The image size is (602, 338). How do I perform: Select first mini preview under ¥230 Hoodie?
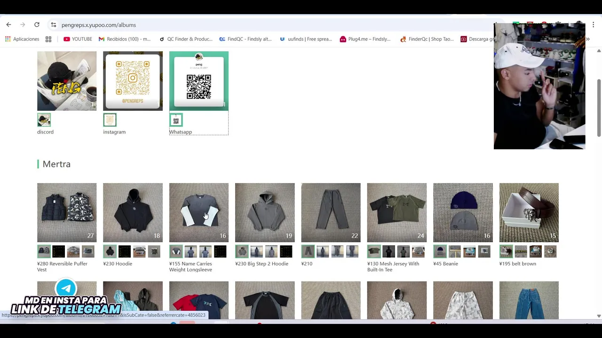[x=110, y=251]
